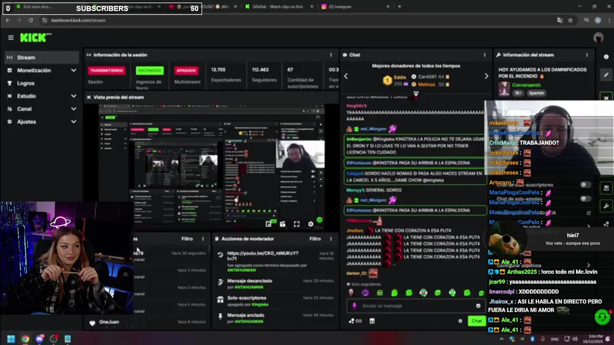Click the TRANSMITIENDO session status badge

pos(106,70)
